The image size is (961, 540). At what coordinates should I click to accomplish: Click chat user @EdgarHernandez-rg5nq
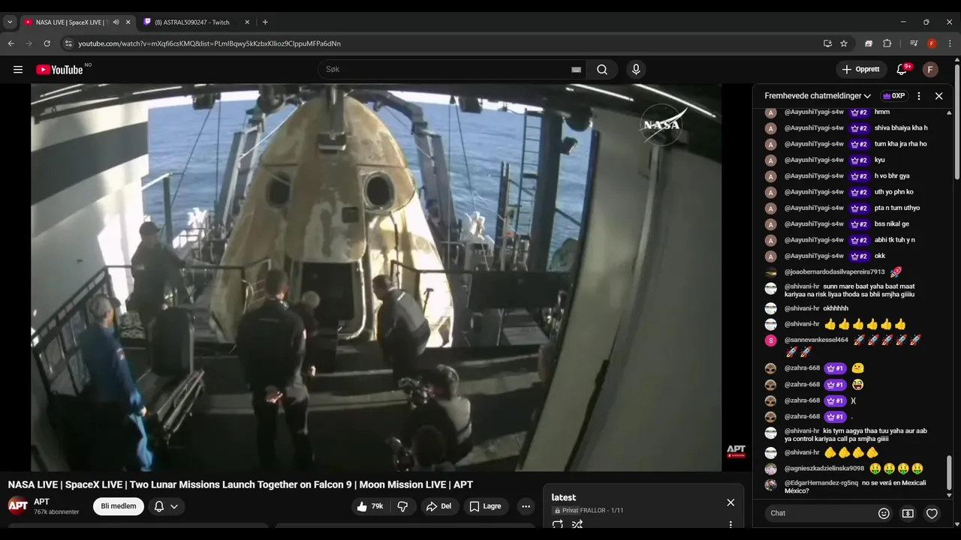tap(821, 483)
